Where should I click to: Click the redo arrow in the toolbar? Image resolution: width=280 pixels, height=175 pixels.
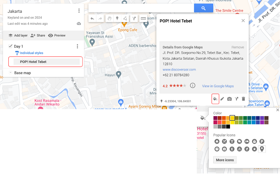(x=100, y=18)
